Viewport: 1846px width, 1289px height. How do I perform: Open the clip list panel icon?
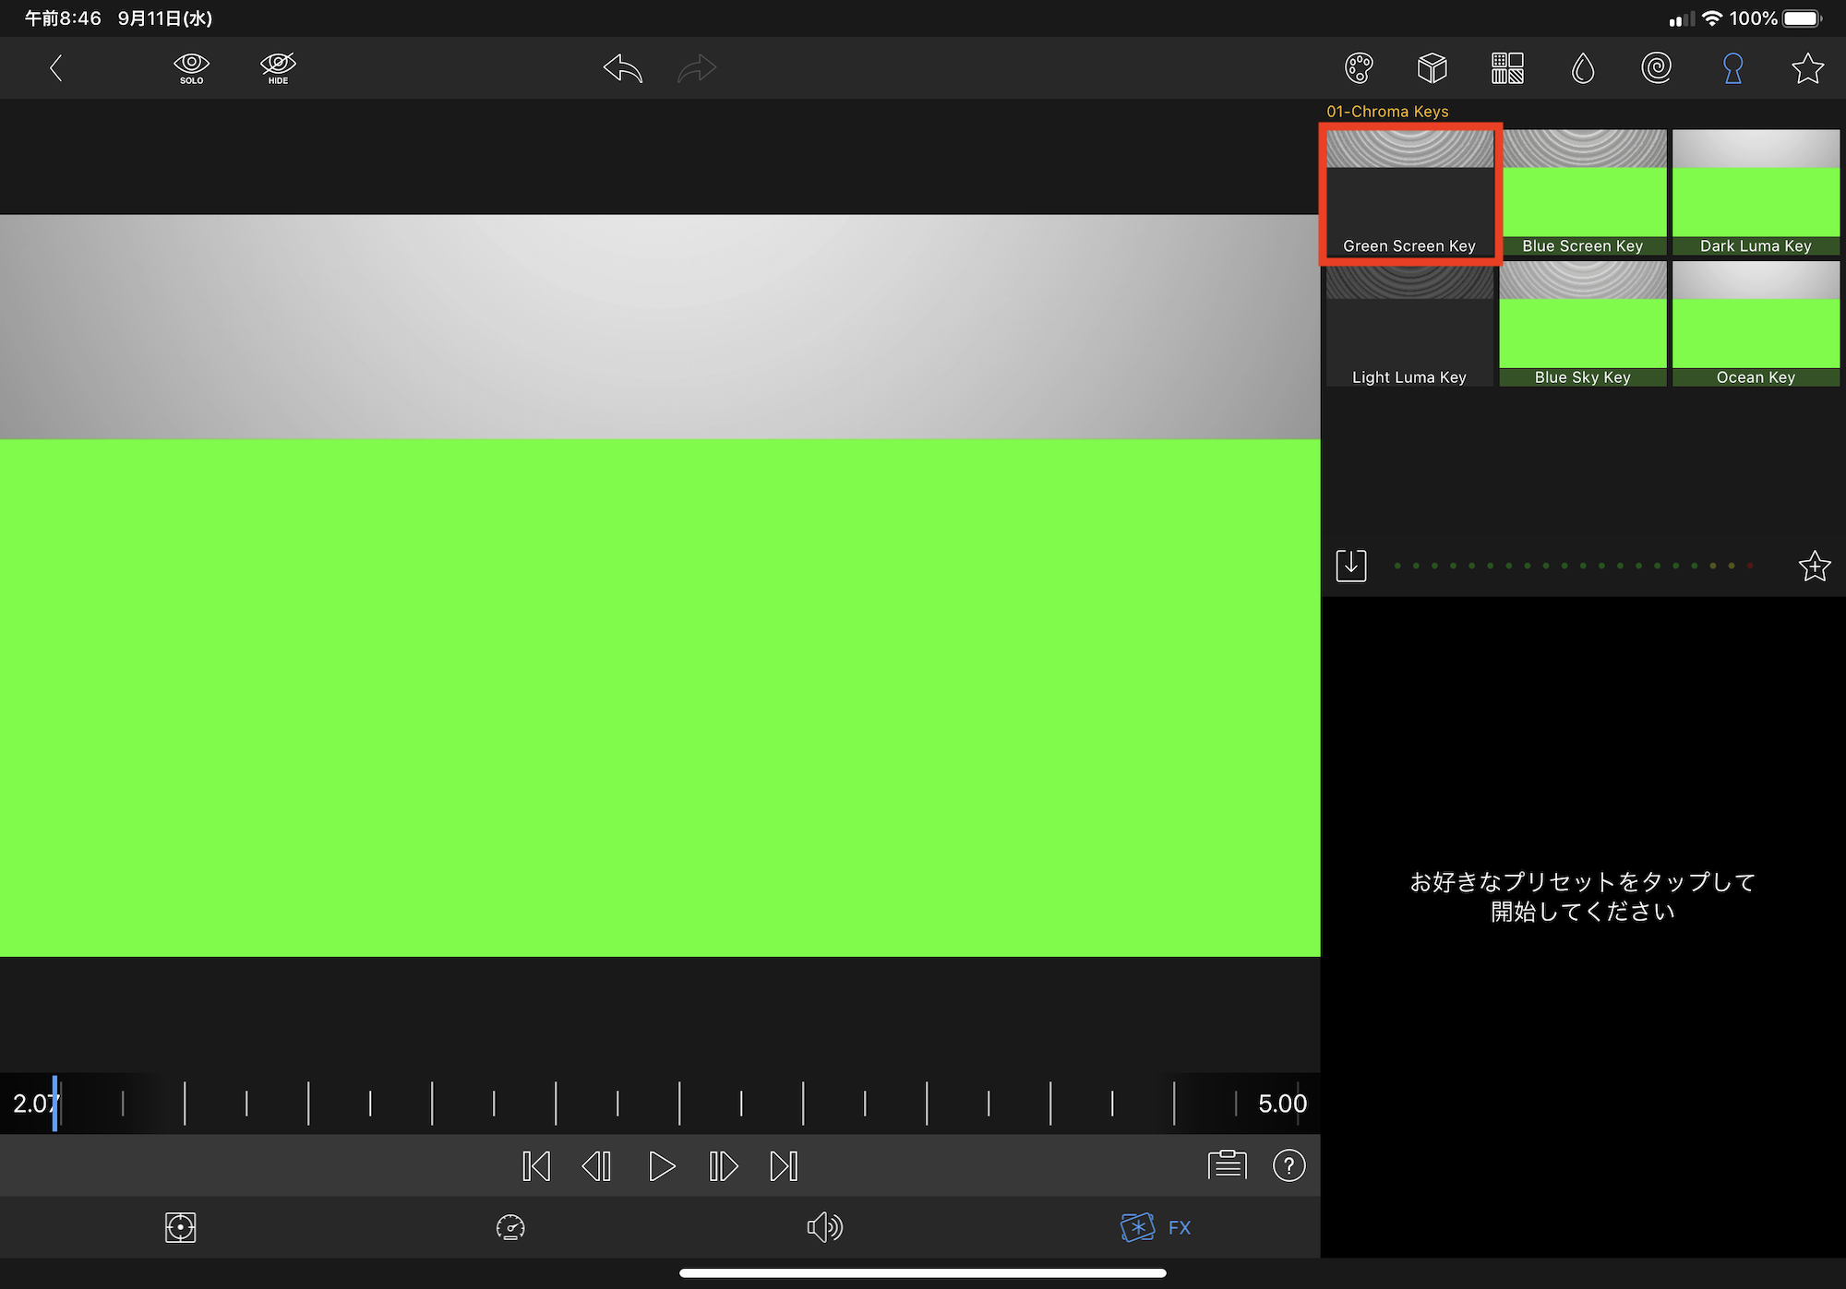pyautogui.click(x=1227, y=1165)
